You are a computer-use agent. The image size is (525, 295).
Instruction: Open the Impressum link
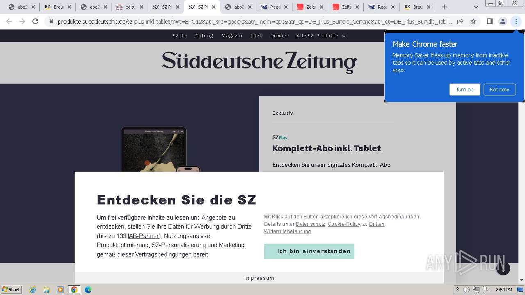point(259,278)
